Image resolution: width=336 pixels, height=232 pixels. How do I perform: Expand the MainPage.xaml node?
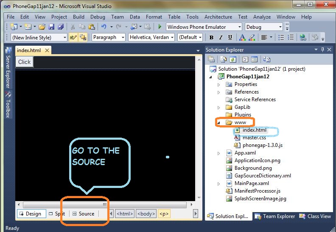point(219,184)
